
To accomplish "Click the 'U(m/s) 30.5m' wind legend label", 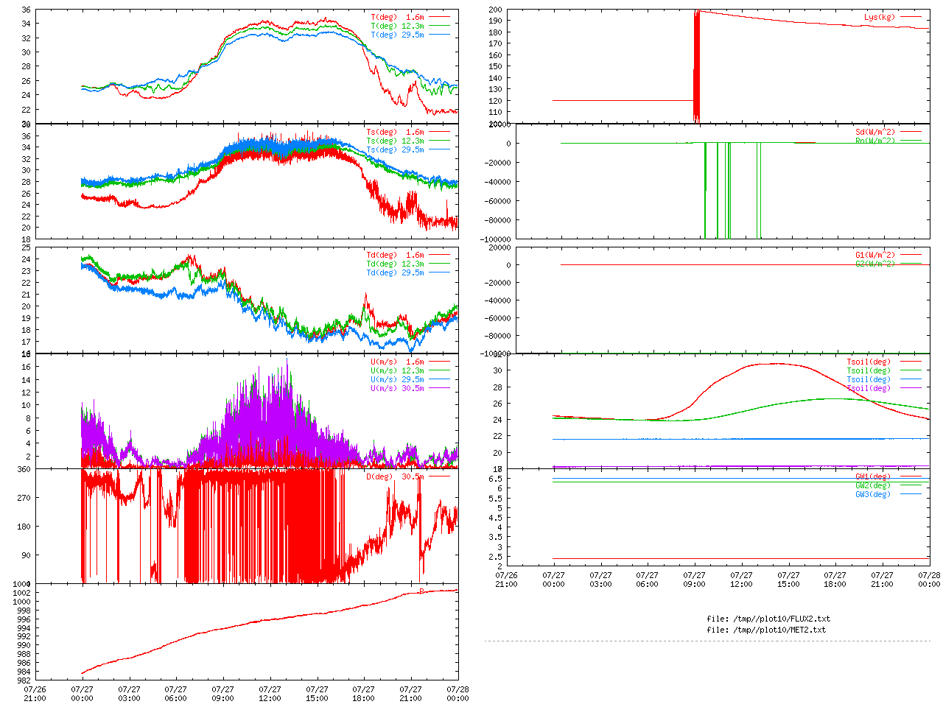I will pos(398,389).
